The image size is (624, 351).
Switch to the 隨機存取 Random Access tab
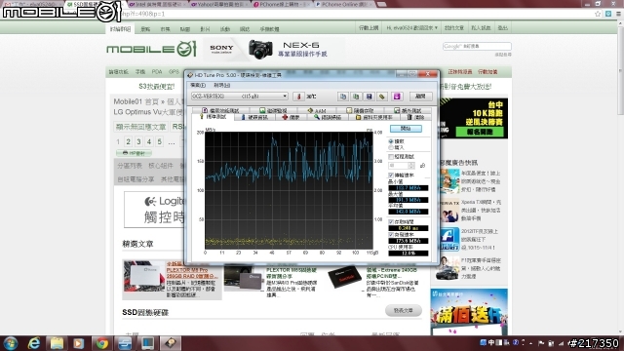coord(360,110)
